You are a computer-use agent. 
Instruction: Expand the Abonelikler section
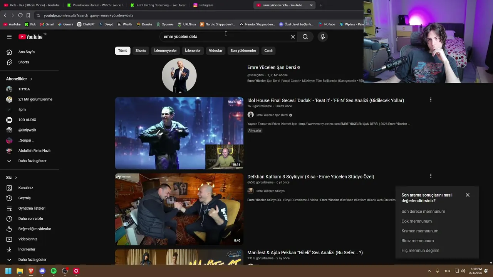pyautogui.click(x=19, y=79)
